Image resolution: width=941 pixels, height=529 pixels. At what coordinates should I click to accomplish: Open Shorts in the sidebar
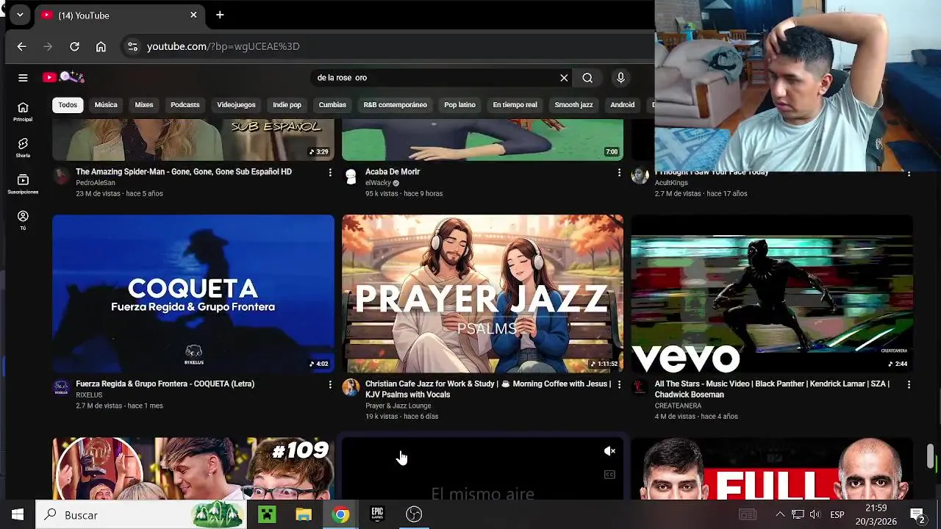23,148
